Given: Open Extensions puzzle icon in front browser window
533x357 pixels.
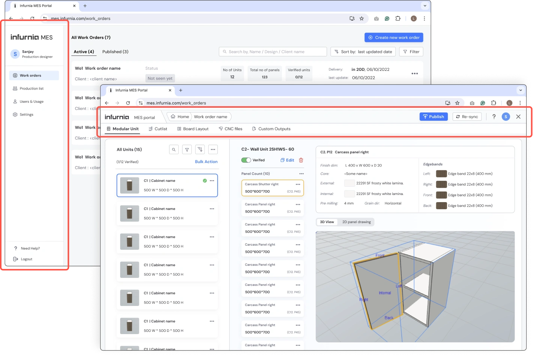Looking at the screenshot, I should tap(494, 103).
